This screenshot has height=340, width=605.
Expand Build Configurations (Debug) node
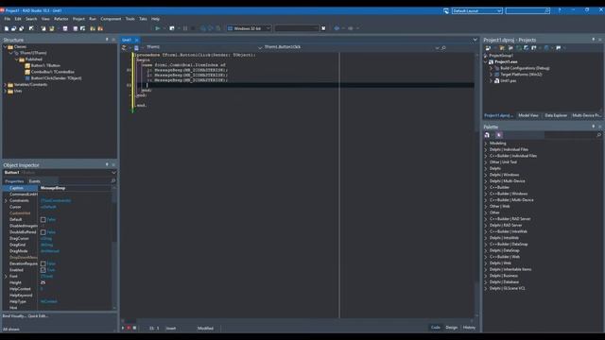pos(492,68)
